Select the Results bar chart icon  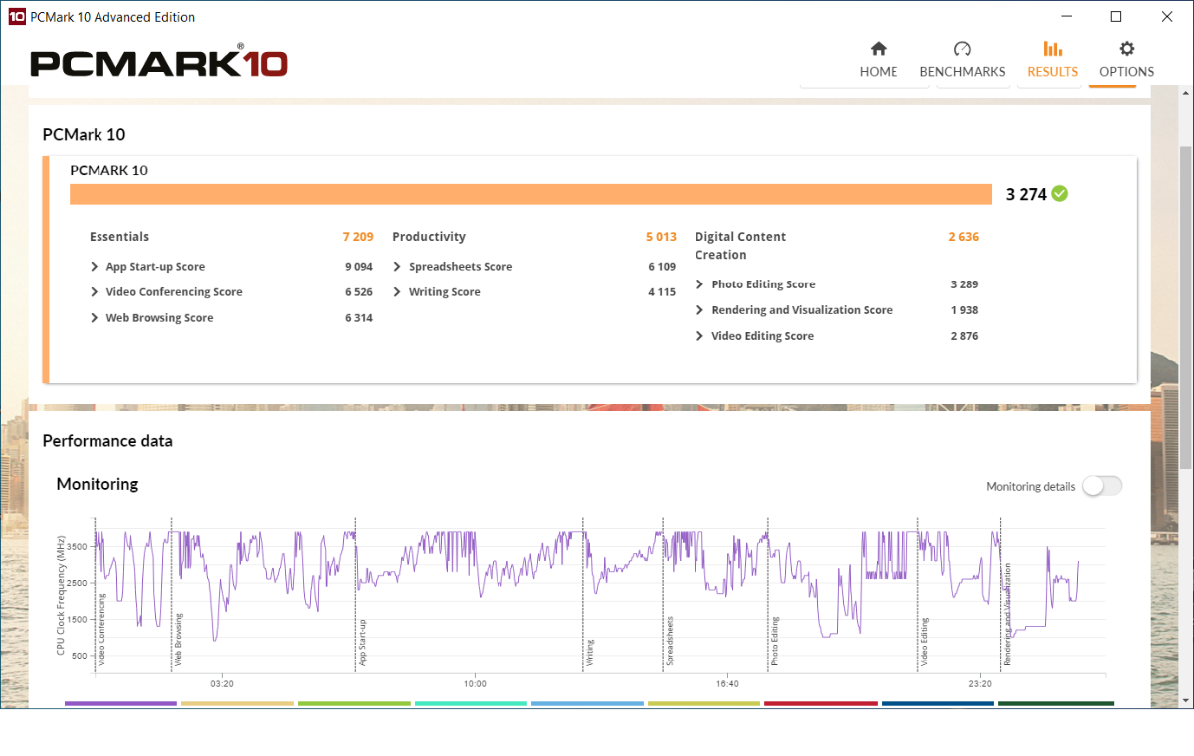pyautogui.click(x=1052, y=49)
